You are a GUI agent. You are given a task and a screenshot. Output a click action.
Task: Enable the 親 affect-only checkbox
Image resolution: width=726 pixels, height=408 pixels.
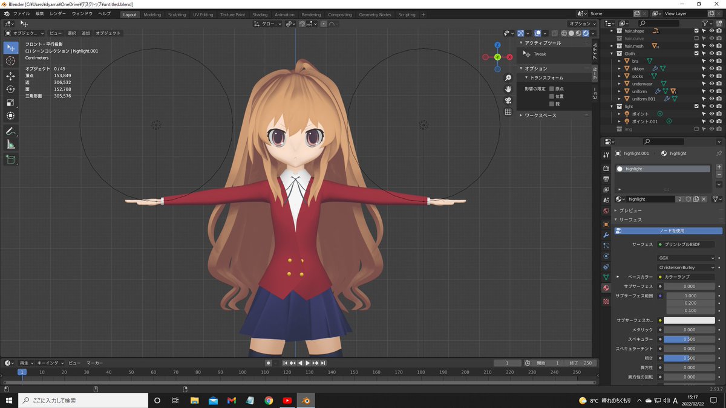pyautogui.click(x=552, y=104)
